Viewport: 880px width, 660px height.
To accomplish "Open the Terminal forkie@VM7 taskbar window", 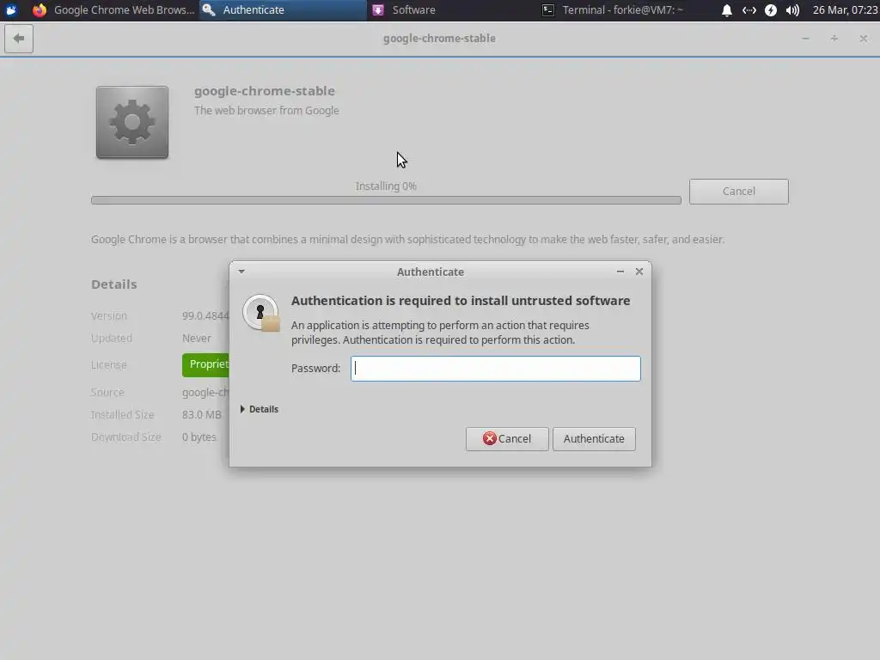I will click(621, 10).
